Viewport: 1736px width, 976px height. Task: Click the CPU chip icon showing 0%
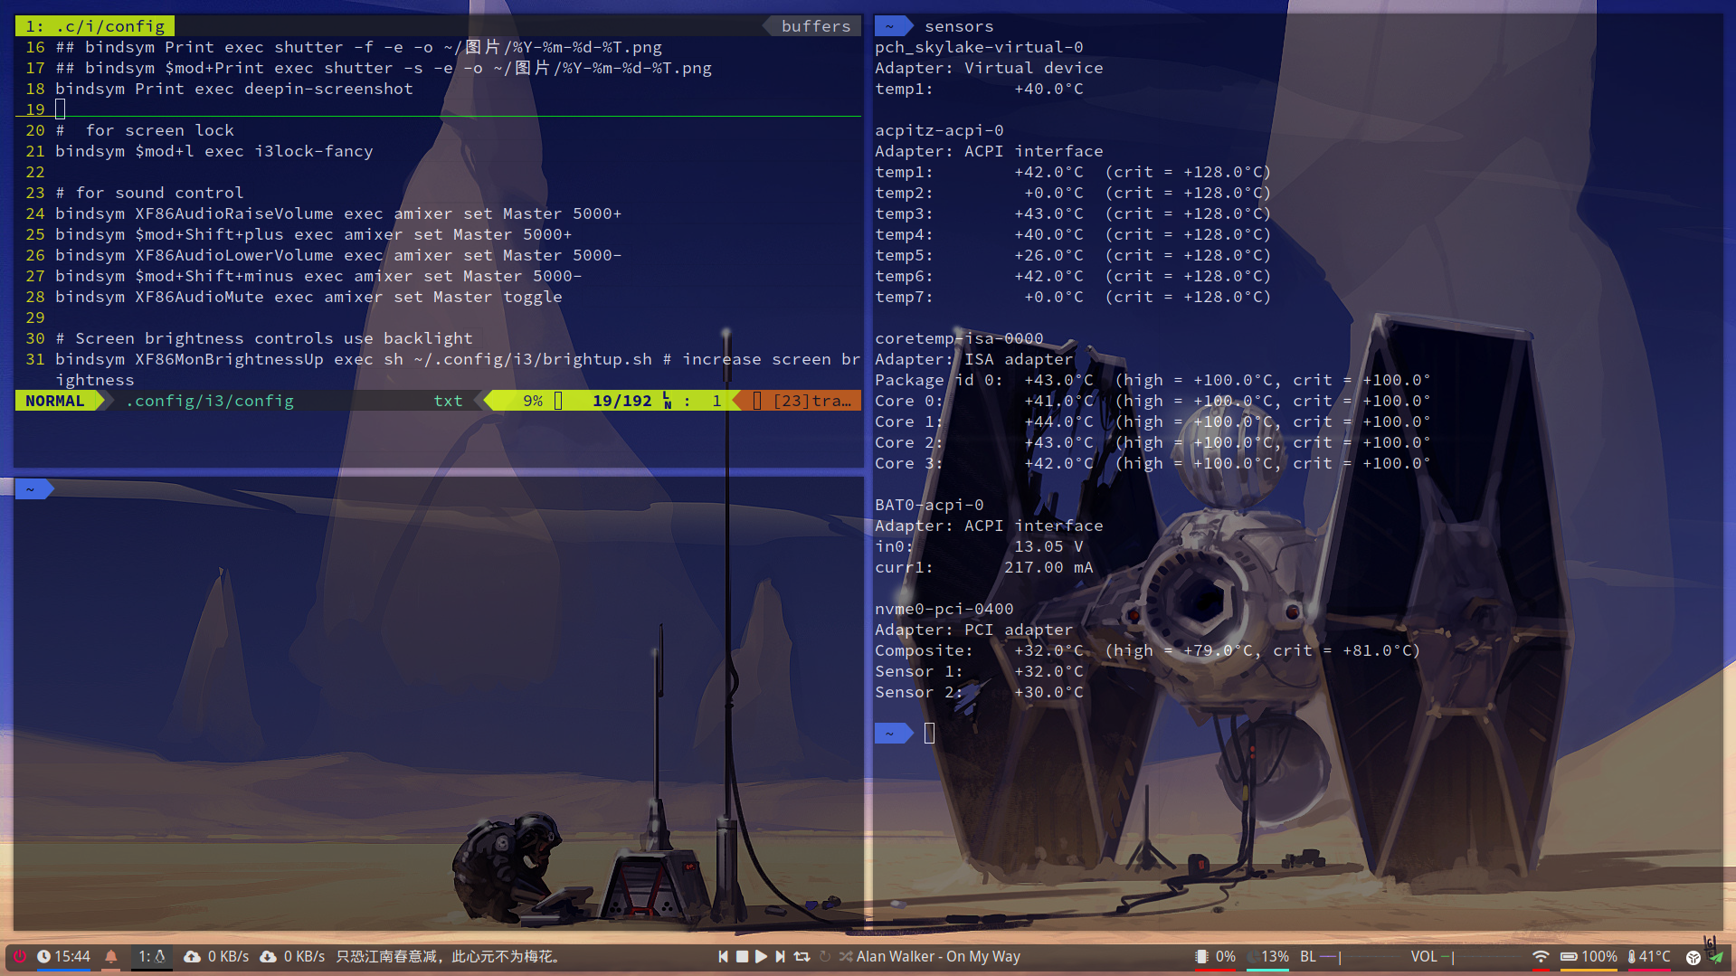click(1201, 956)
